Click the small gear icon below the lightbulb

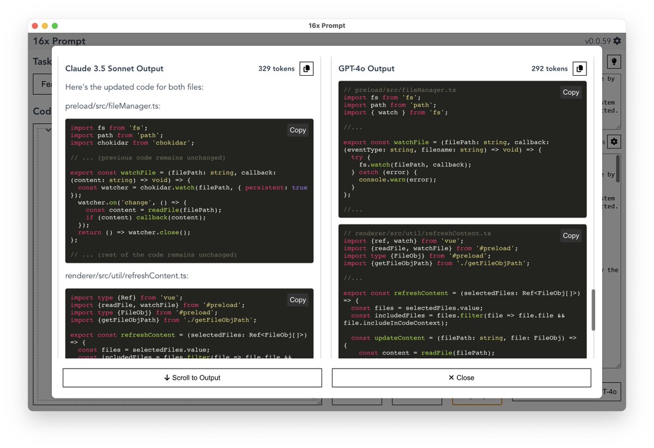(614, 142)
